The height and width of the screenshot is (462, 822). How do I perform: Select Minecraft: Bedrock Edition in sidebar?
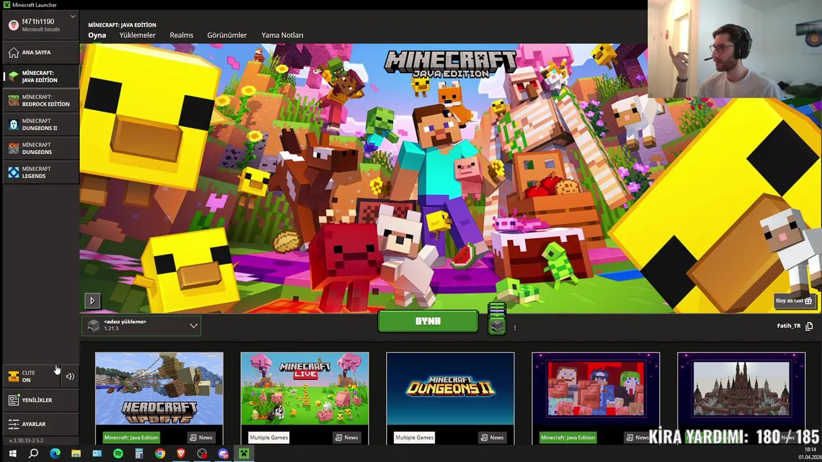tap(40, 101)
